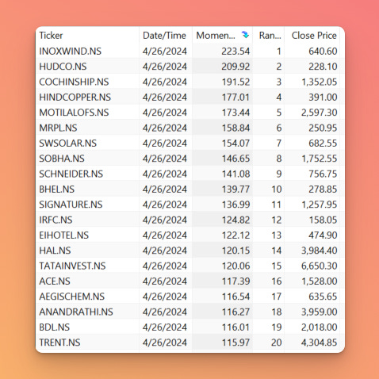
Task: Click close price 6,650.30
Action: pyautogui.click(x=320, y=266)
